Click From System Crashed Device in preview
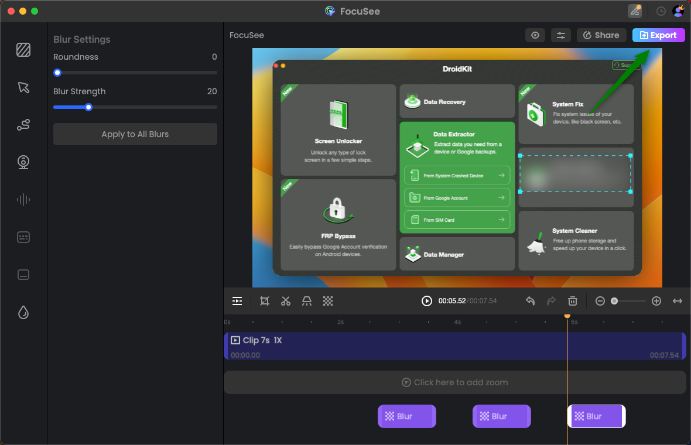Screen dimensions: 691x445 pos(457,175)
